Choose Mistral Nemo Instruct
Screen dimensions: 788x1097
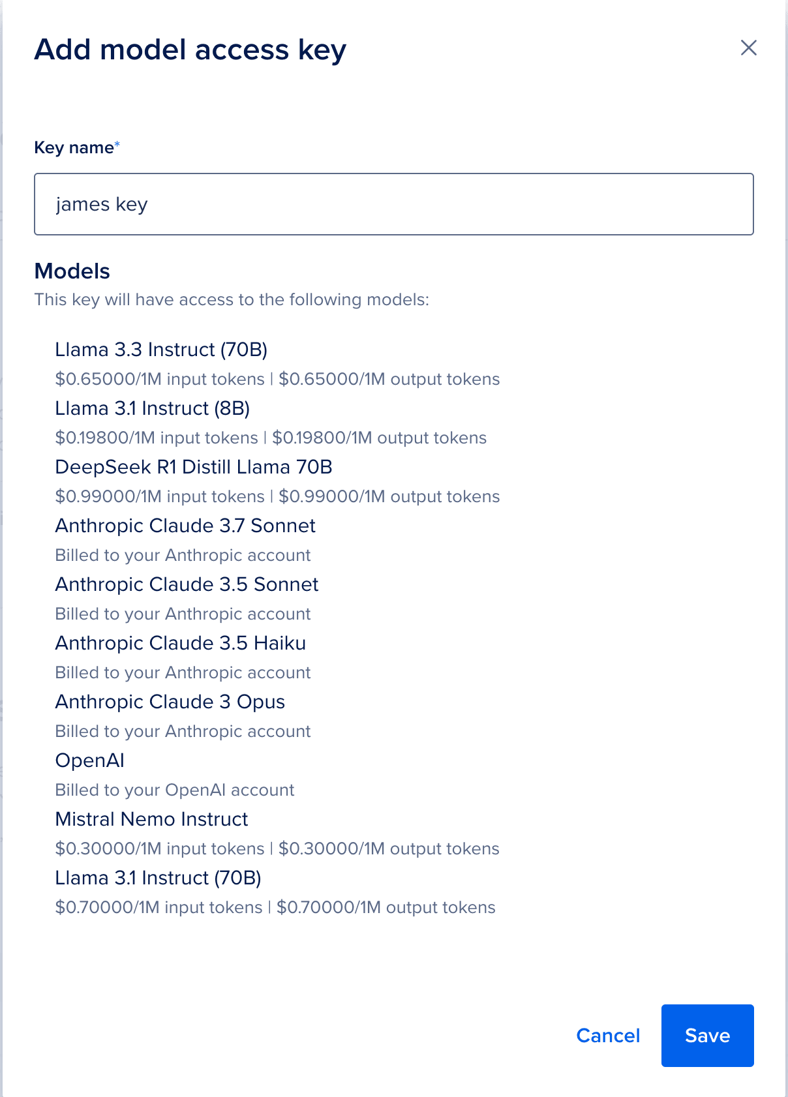(152, 819)
